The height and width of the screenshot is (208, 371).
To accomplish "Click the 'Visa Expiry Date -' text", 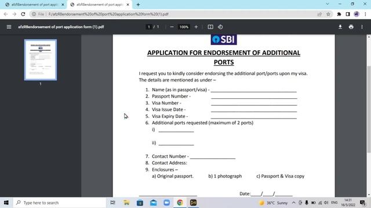I will point(170,116).
